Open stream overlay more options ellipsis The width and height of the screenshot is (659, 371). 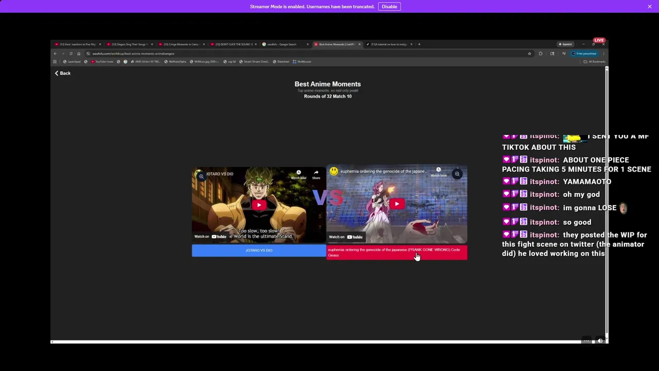586,341
